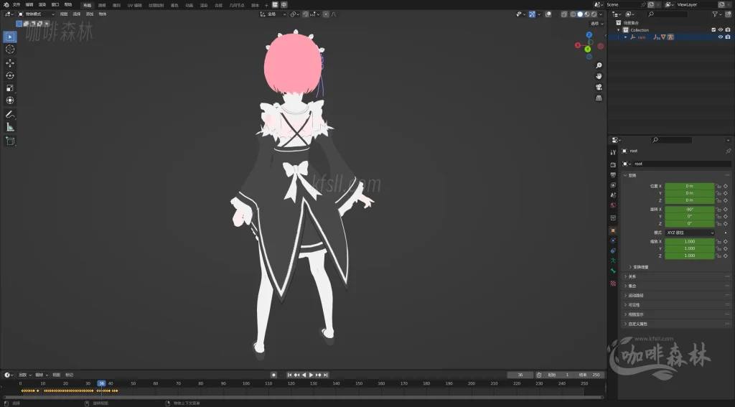Toggle the camera view icon
The image size is (735, 407).
[x=599, y=87]
